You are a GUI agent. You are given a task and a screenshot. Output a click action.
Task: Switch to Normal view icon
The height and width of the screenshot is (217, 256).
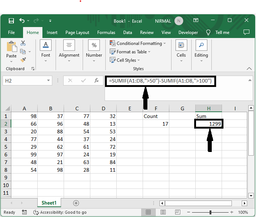(148, 212)
